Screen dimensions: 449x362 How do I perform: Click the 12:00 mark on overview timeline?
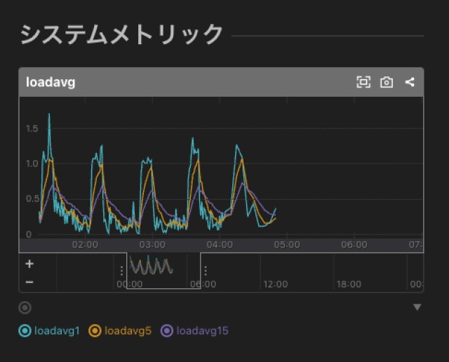(x=275, y=284)
